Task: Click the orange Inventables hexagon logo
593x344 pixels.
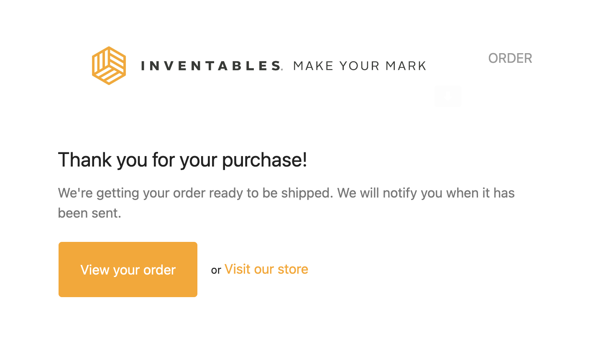Action: click(x=109, y=66)
